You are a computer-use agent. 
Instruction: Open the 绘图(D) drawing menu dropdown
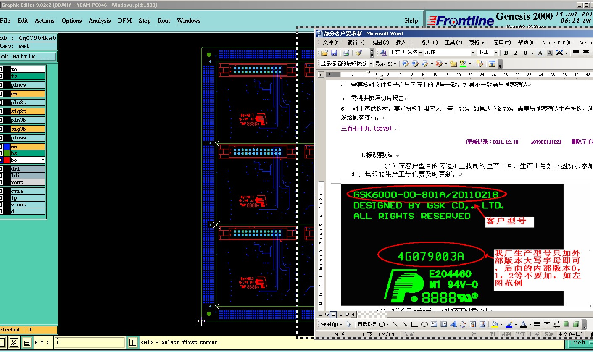(x=331, y=324)
